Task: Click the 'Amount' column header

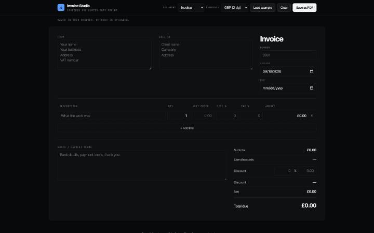Action: (270, 106)
